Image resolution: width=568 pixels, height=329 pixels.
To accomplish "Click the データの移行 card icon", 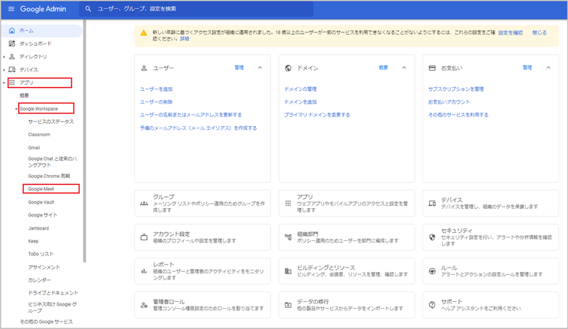I will click(x=288, y=305).
